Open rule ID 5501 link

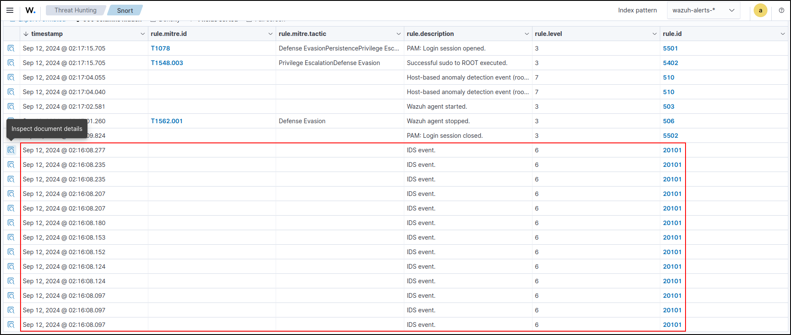(x=671, y=48)
